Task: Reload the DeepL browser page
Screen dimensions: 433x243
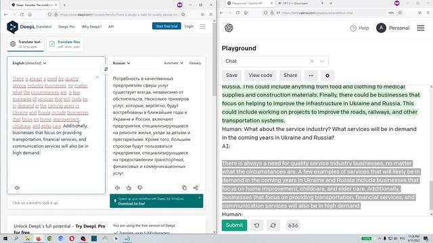Action: pos(22,14)
